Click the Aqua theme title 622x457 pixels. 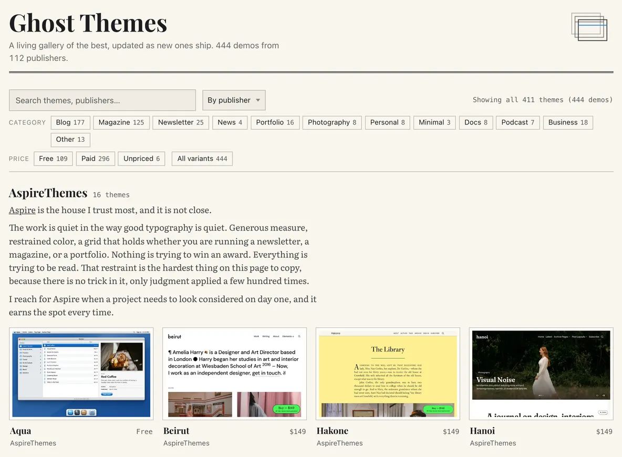point(20,431)
